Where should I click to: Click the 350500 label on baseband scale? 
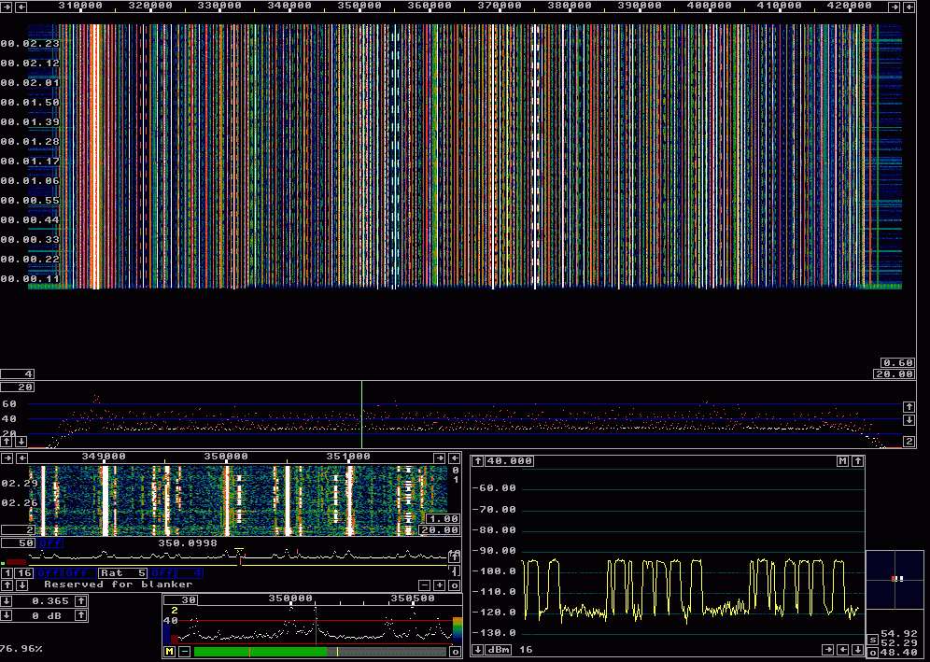tap(413, 599)
